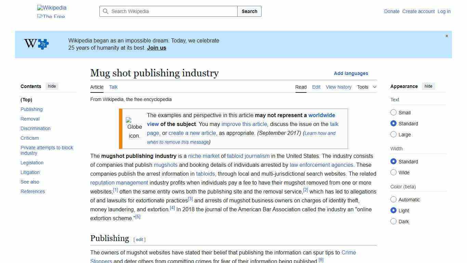Dismiss the celebration banner with the × button
Screen dimensions: 467x263
coord(446,36)
